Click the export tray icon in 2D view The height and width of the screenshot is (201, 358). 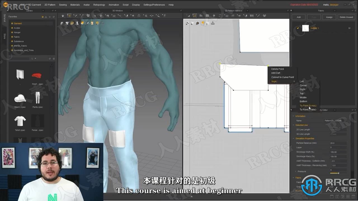tap(213, 23)
